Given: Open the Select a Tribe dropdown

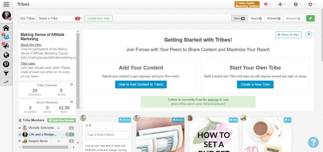Looking at the screenshot, I should pos(60,18).
